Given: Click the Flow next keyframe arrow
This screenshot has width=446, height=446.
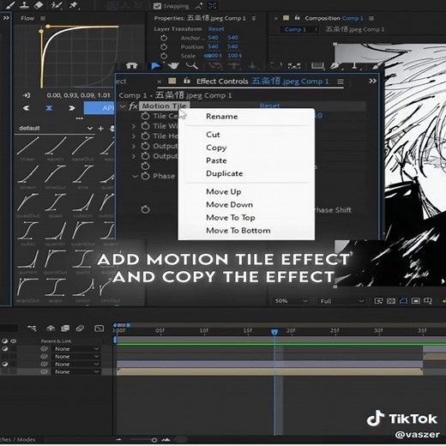Looking at the screenshot, I should click(72, 108).
